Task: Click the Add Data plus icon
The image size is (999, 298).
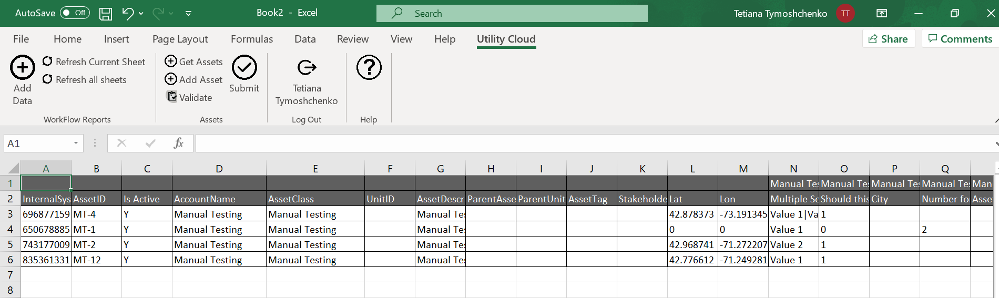Action: pyautogui.click(x=23, y=68)
